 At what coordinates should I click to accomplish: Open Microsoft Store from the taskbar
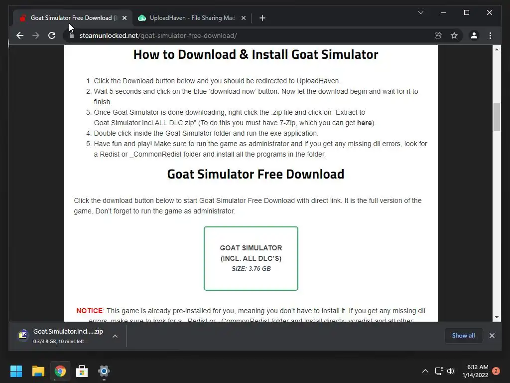(82, 371)
